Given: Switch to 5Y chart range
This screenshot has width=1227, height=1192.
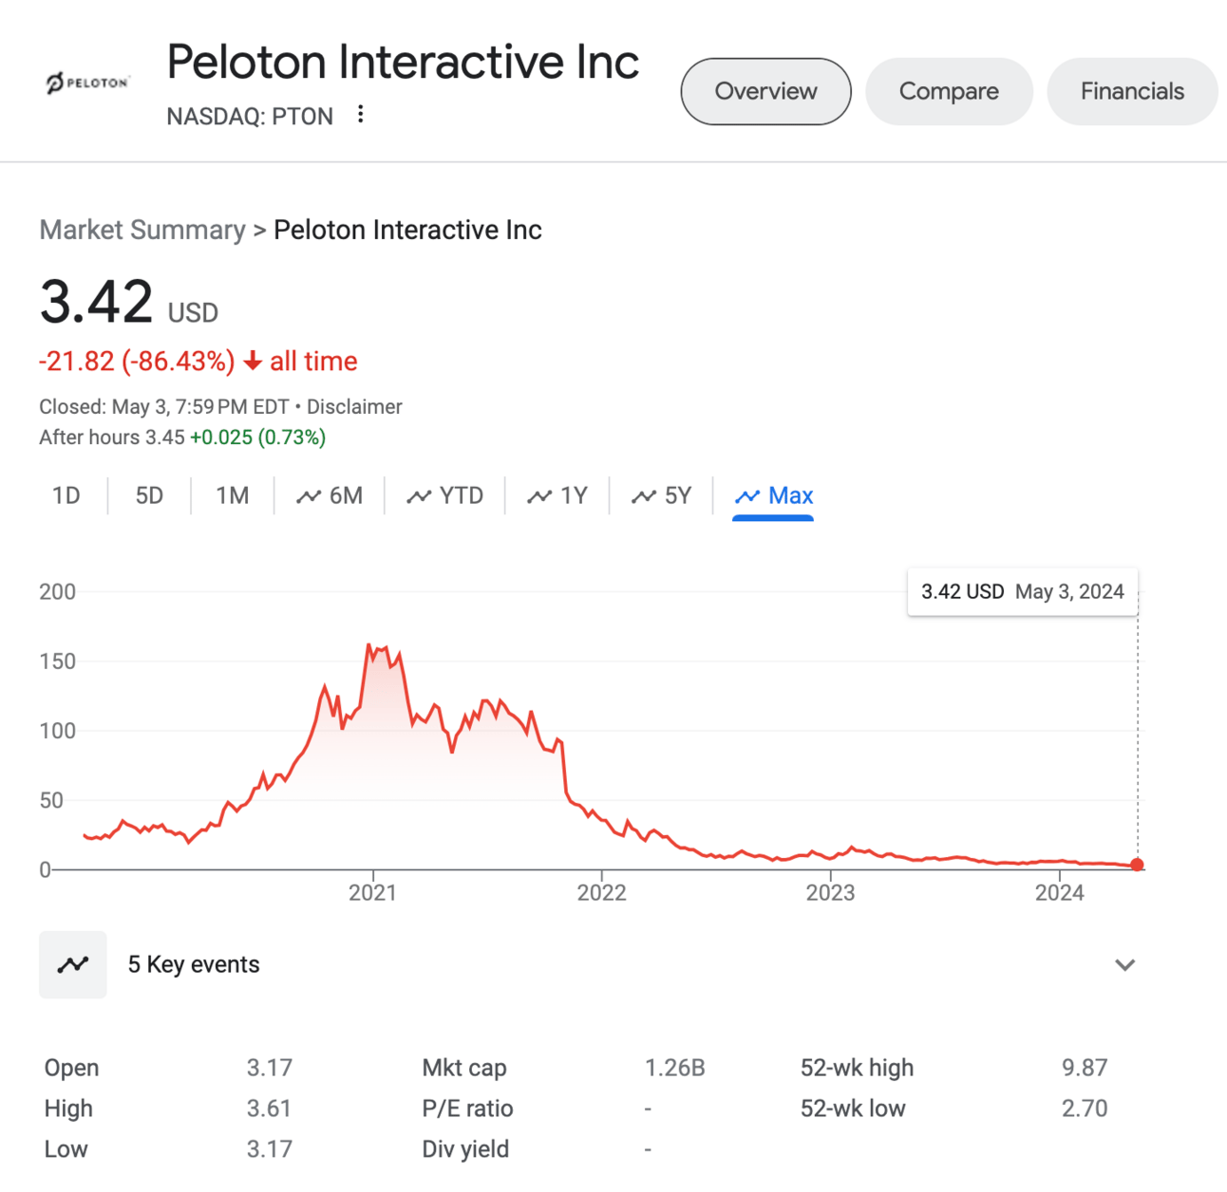Looking at the screenshot, I should [662, 495].
